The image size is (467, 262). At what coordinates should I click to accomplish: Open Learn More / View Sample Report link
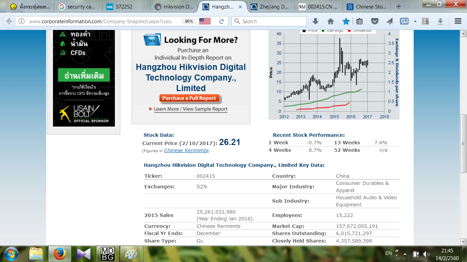(190, 109)
